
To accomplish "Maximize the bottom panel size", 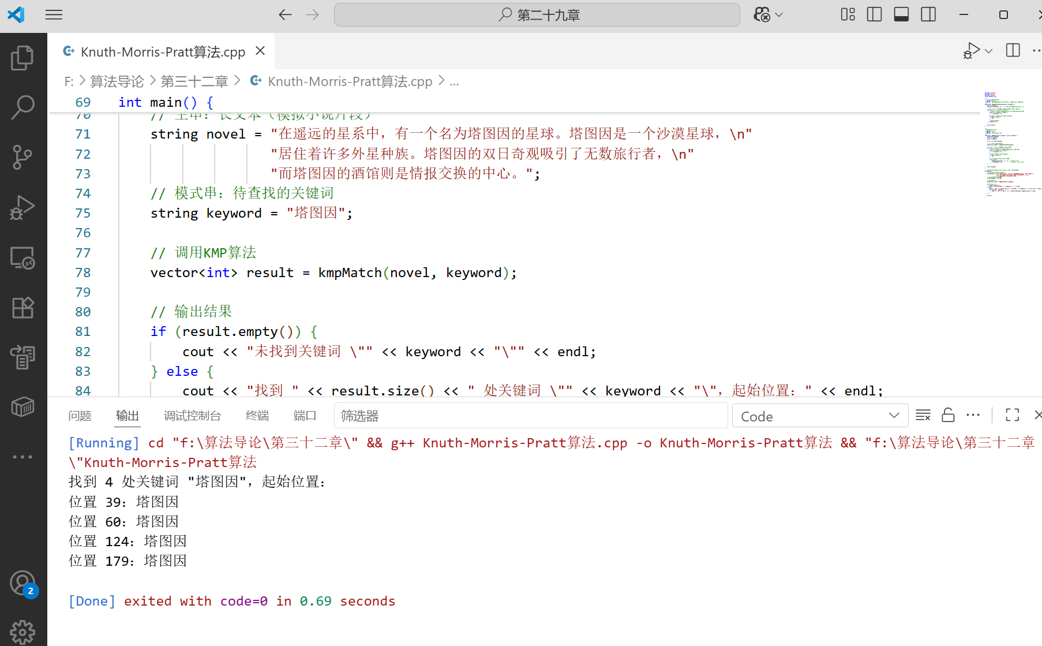I will tap(1013, 415).
